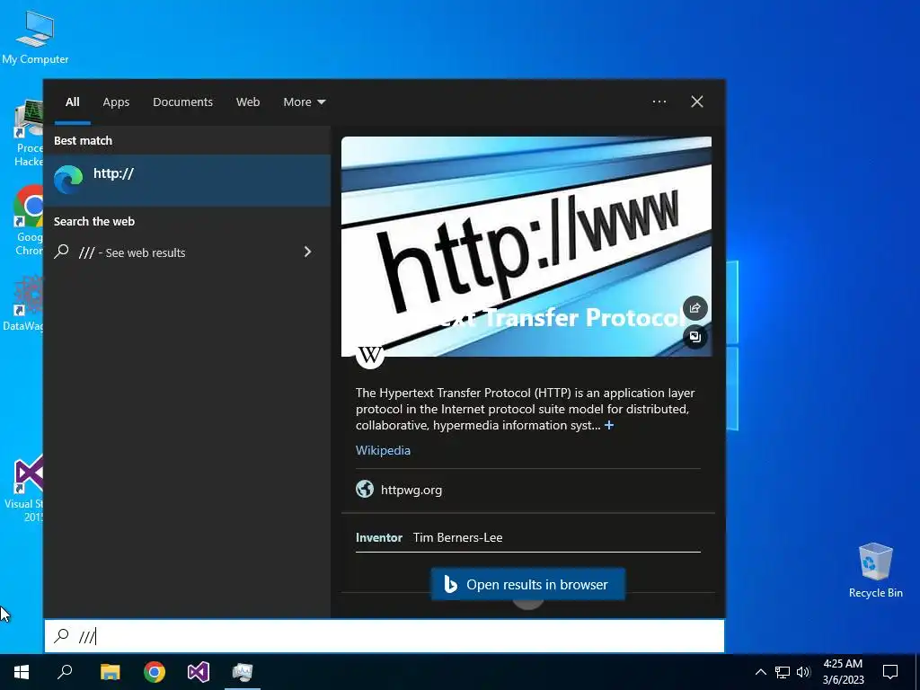Open the http:// best match Edge result
This screenshot has width=920, height=690.
click(187, 180)
